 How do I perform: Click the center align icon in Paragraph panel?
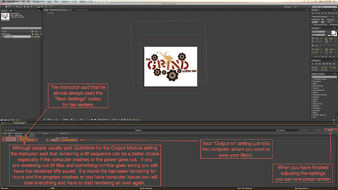(x=316, y=64)
